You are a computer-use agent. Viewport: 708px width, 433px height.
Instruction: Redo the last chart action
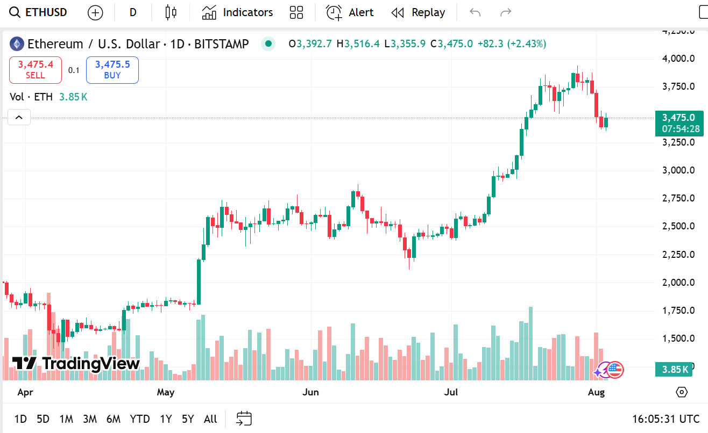click(505, 12)
